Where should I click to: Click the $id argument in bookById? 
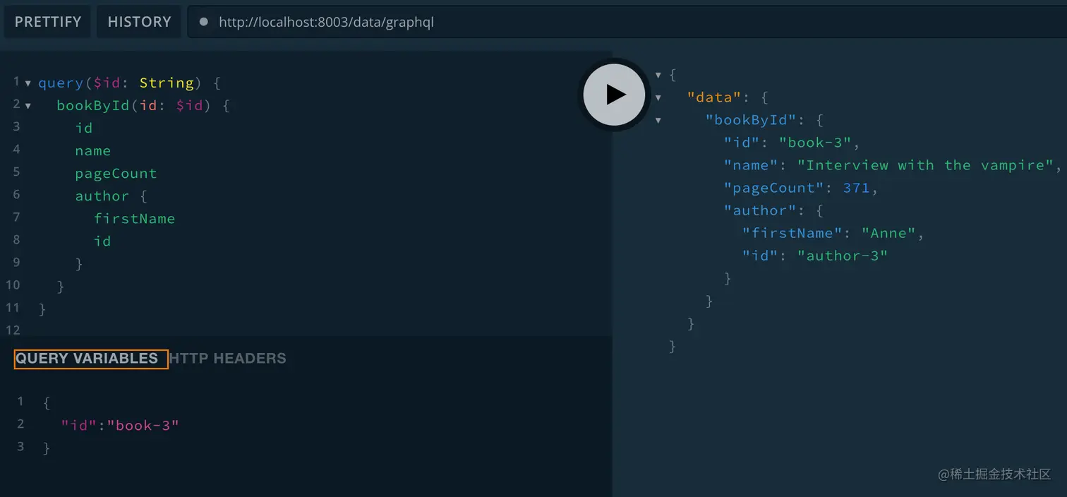pyautogui.click(x=189, y=106)
